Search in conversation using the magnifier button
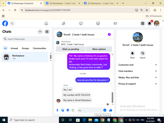 [143, 53]
